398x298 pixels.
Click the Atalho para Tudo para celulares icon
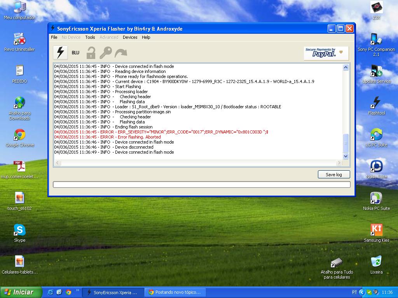(x=337, y=268)
